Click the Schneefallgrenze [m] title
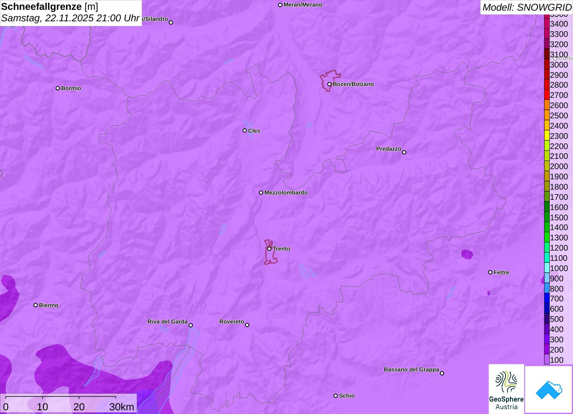The image size is (573, 414). pos(50,7)
